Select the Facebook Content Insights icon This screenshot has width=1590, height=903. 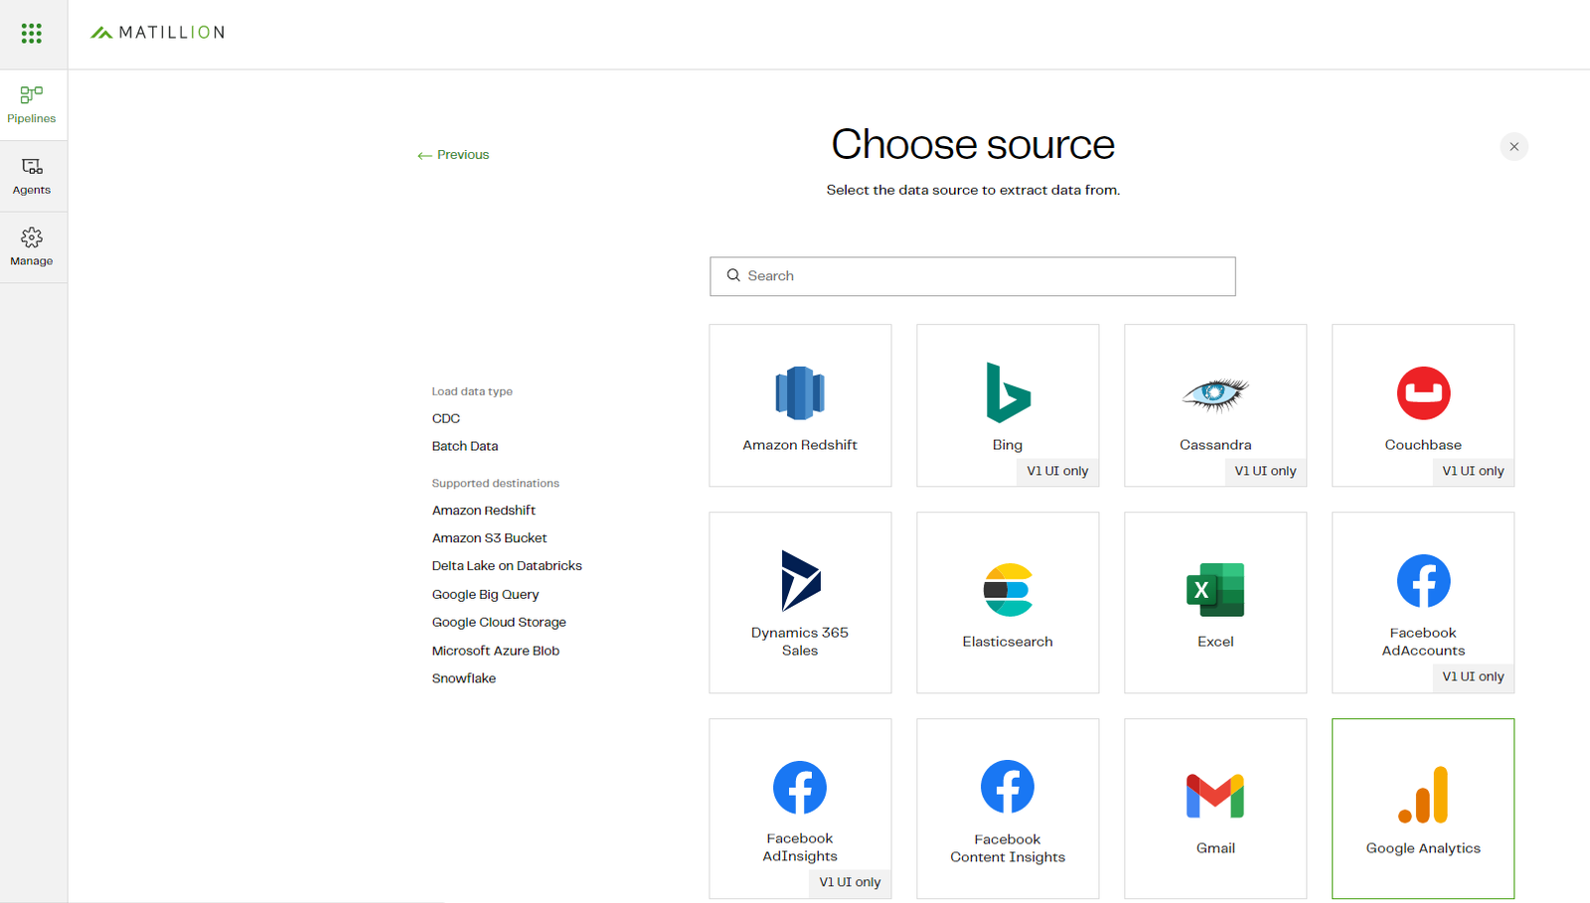(x=1008, y=788)
